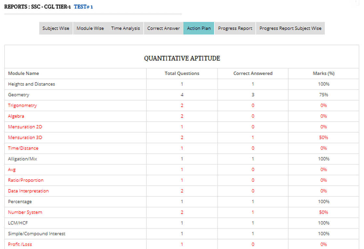This screenshot has width=364, height=249.
Task: Click the Marks (%) column header
Action: 323,73
